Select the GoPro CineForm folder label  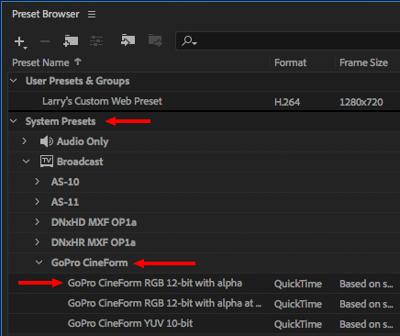pos(90,263)
